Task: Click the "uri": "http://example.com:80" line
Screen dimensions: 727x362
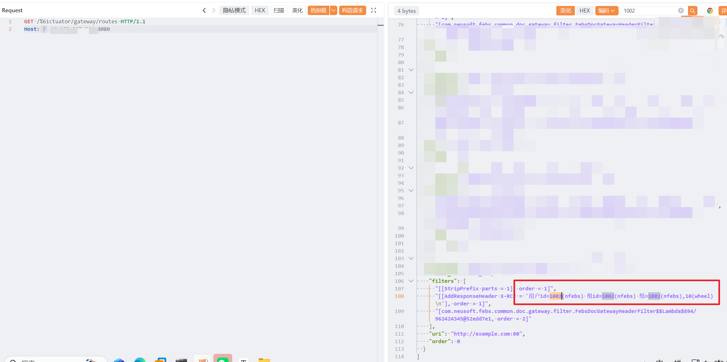Action: pos(477,334)
